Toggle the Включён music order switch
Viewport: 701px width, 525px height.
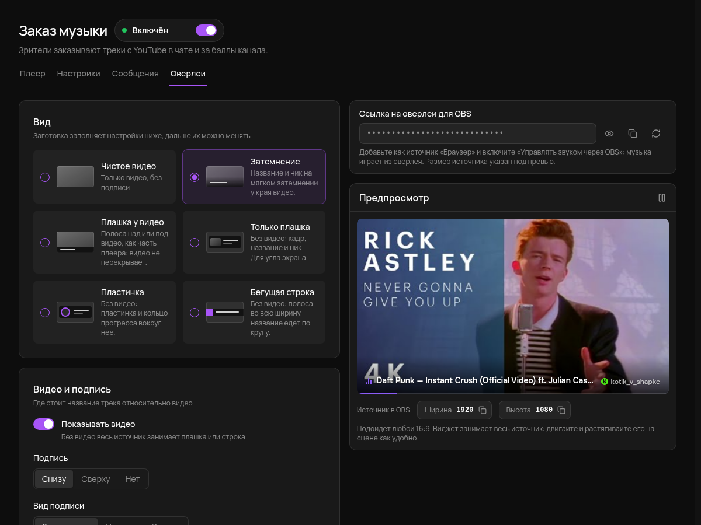pyautogui.click(x=206, y=30)
